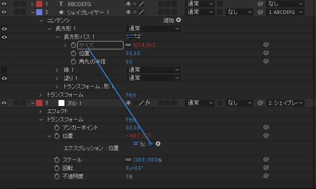Collapse the 位置 expression row of ヌル 1
316x189 pixels.
coord(49,136)
